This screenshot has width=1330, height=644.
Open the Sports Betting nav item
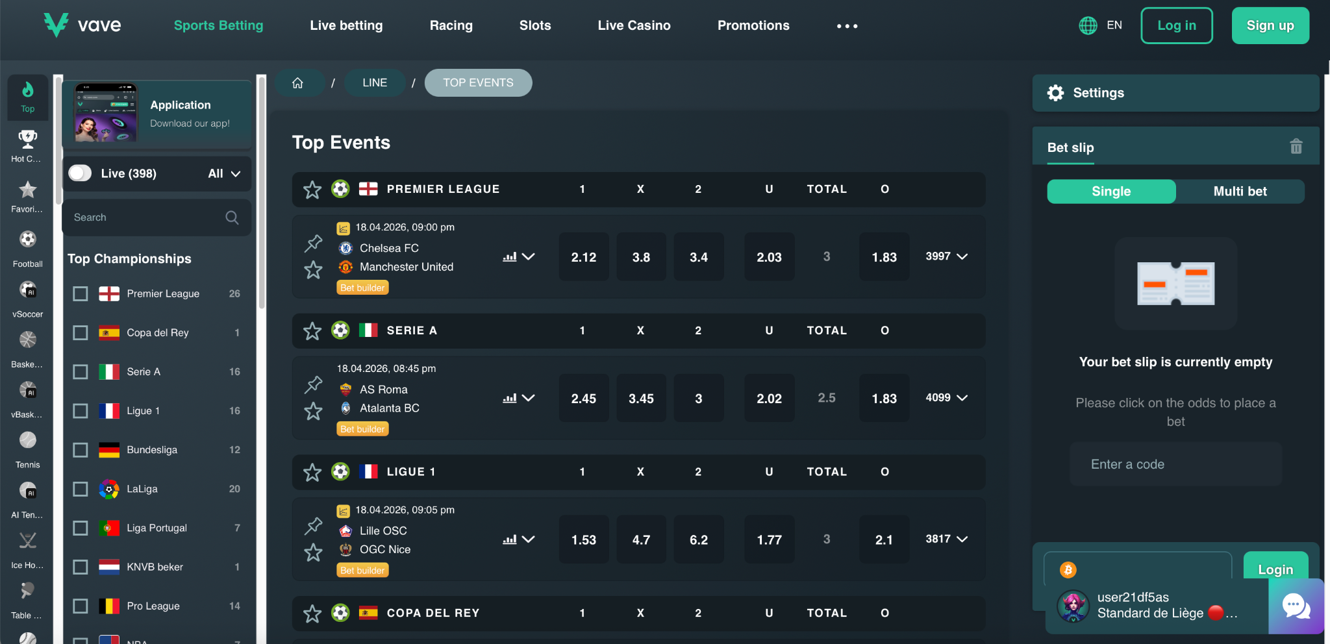tap(219, 25)
